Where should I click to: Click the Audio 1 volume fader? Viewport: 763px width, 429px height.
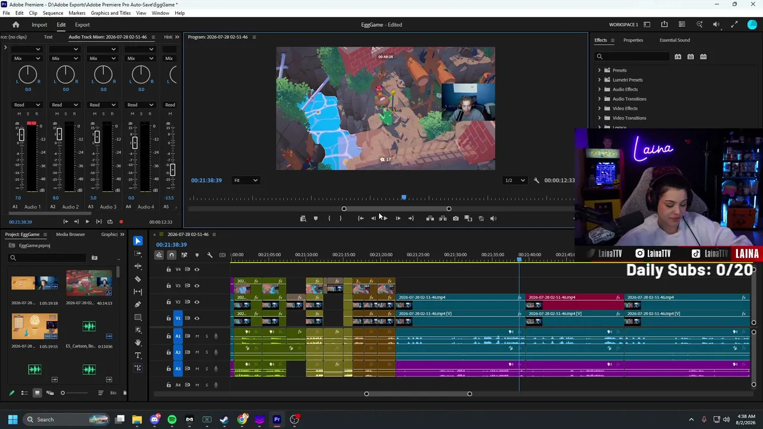(x=21, y=136)
